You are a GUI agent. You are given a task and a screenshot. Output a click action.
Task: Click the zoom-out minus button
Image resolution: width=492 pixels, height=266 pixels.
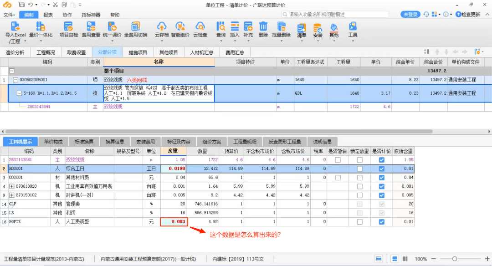click(434, 259)
